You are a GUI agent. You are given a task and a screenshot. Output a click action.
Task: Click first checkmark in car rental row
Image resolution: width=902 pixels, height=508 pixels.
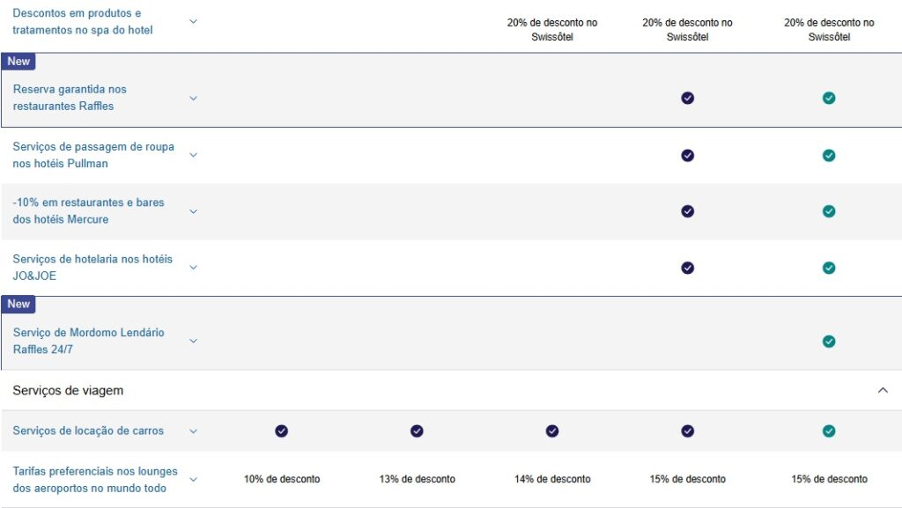[x=281, y=431]
